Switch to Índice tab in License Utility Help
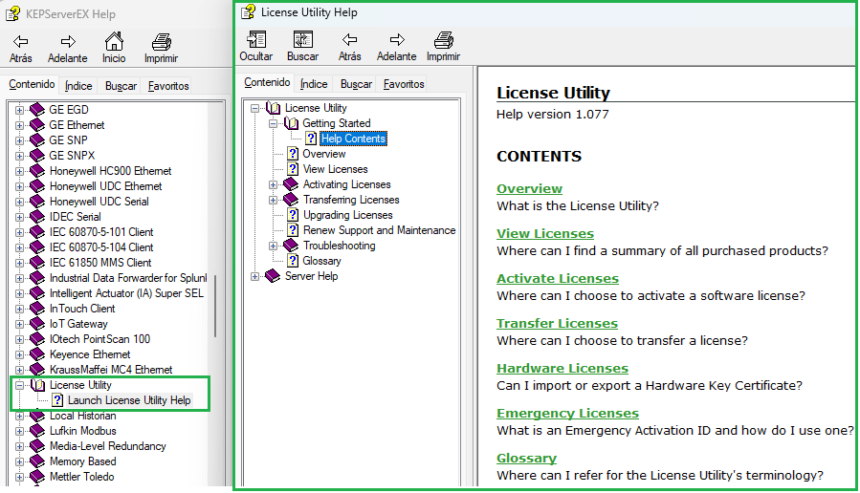Viewport: 860px width, 493px height. coord(314,84)
